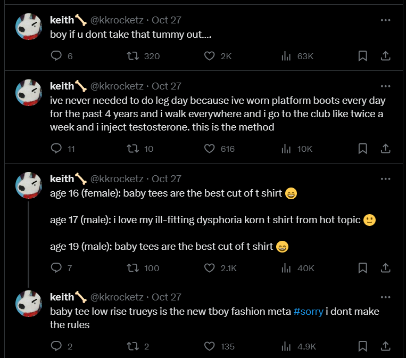Open more options on leg day tweet
The width and height of the screenshot is (406, 358).
point(386,86)
